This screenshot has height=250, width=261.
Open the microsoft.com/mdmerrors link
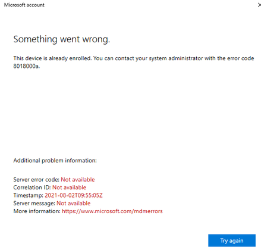(112, 211)
